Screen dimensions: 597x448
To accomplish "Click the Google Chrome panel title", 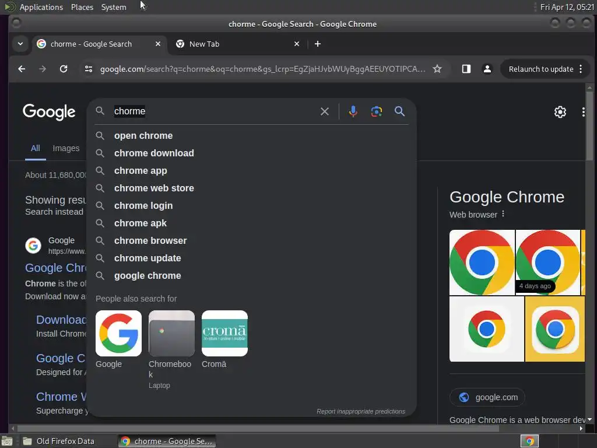I will 507,197.
